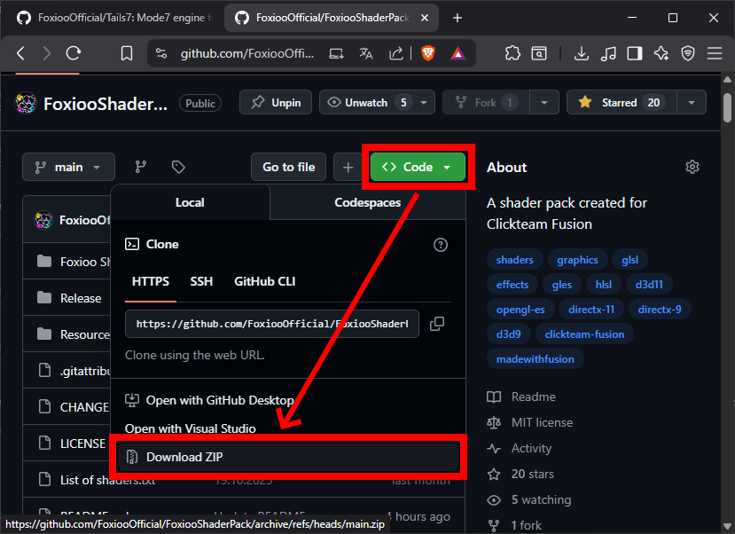
Task: Select the SSH clone tab
Action: (x=201, y=281)
